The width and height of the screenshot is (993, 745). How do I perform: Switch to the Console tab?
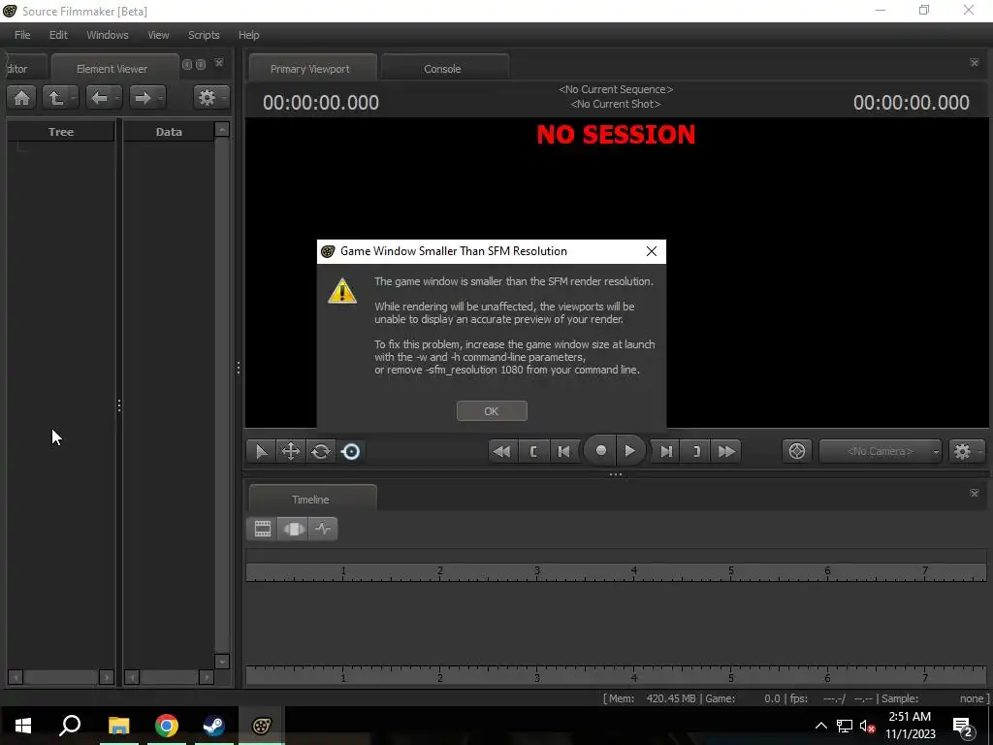coord(442,69)
